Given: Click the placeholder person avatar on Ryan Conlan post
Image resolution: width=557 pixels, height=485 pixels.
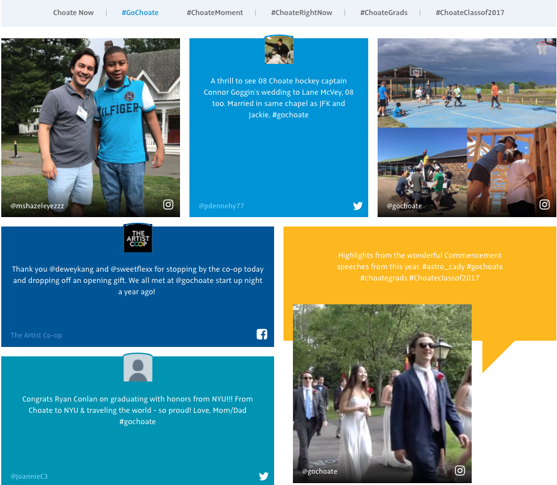Looking at the screenshot, I should pyautogui.click(x=137, y=367).
